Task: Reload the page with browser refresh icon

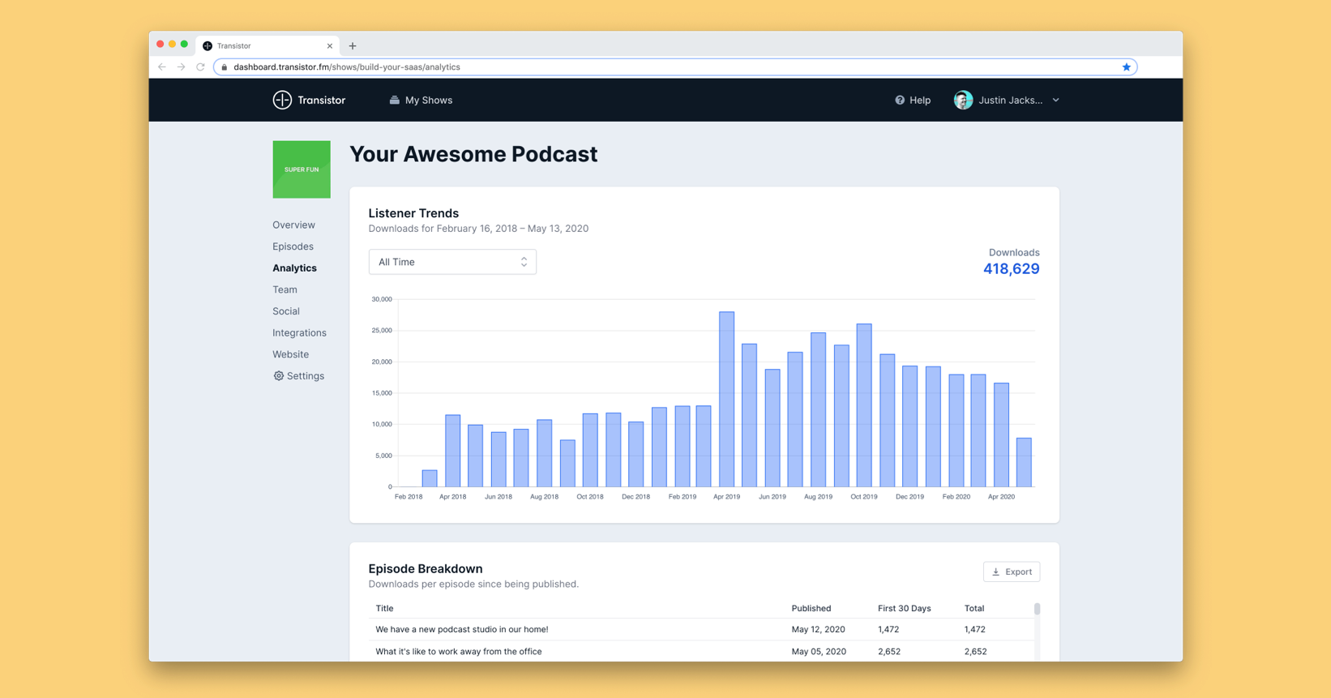Action: 200,67
